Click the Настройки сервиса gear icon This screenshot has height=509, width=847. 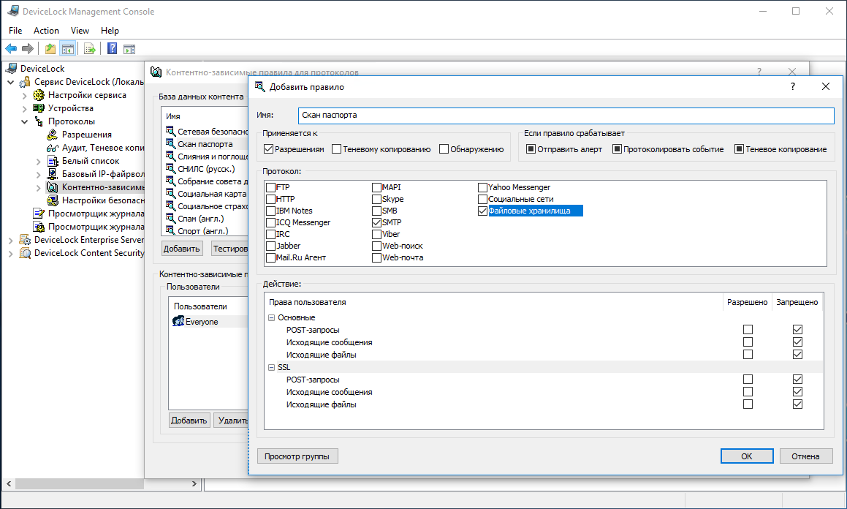[38, 95]
